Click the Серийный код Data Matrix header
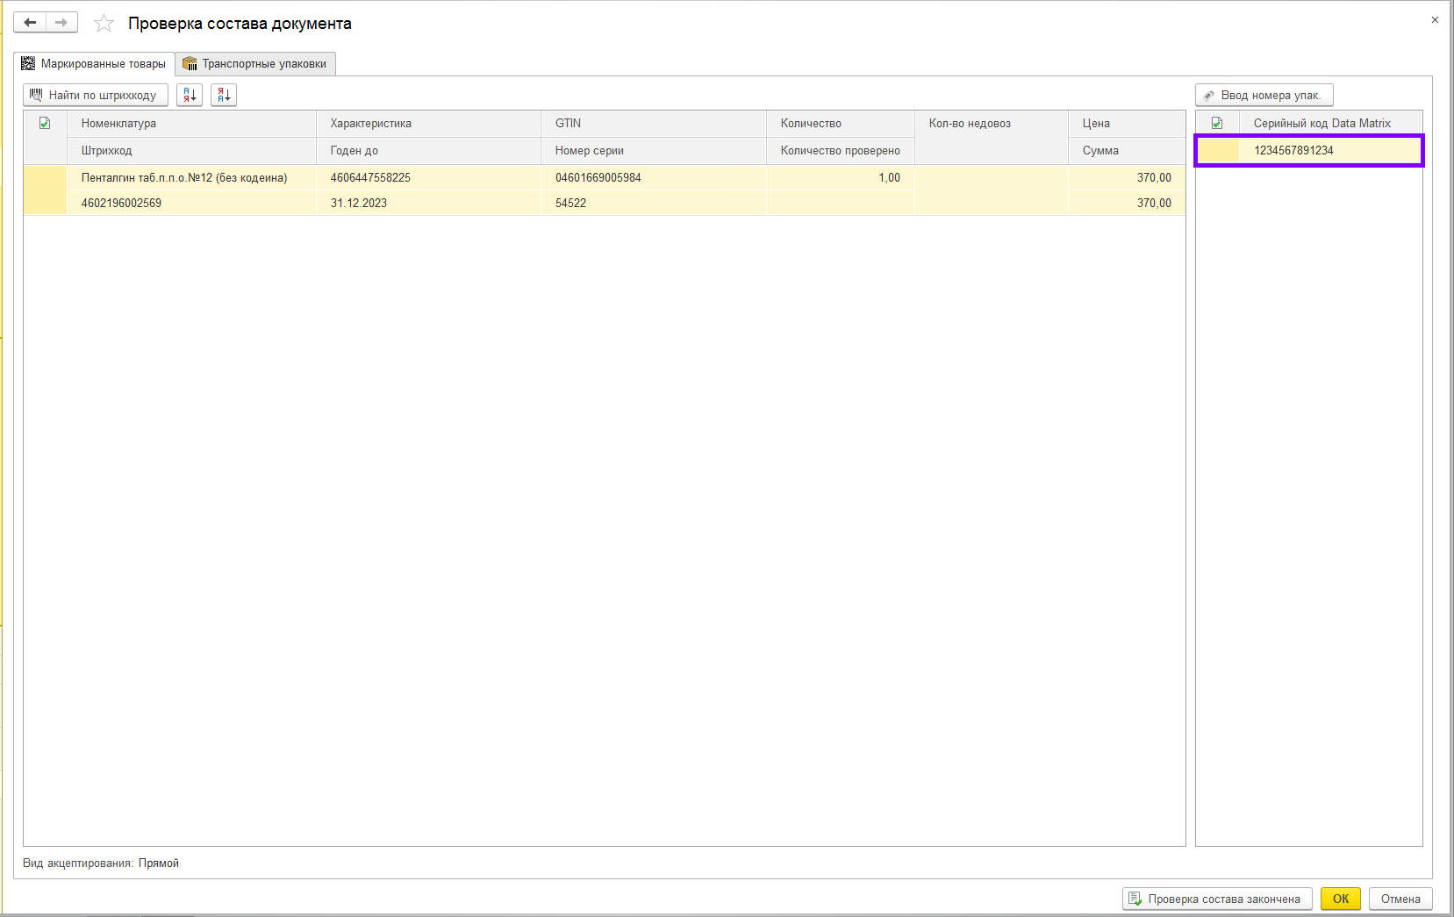 click(1321, 124)
